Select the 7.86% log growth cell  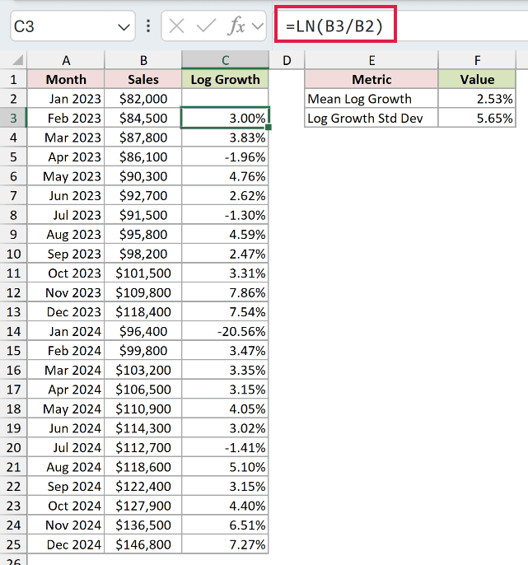[225, 292]
